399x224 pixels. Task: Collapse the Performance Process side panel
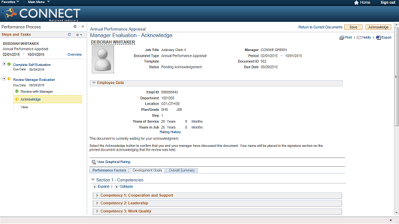point(83,26)
